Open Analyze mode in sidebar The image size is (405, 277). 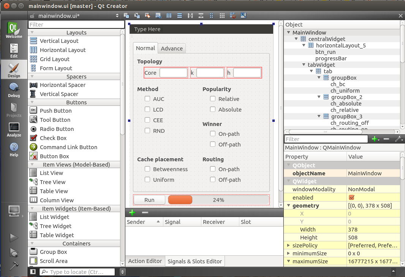tap(14, 129)
